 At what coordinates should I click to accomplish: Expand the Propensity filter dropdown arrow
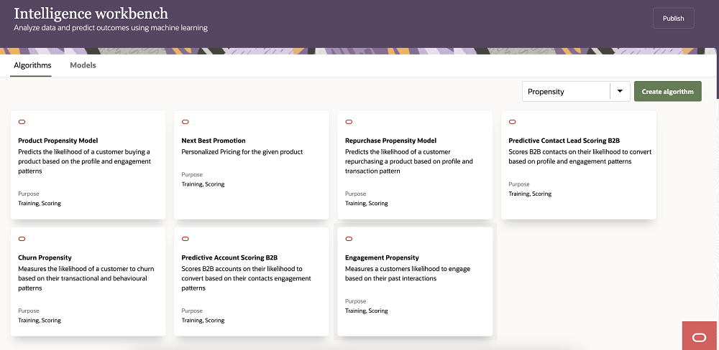point(620,92)
